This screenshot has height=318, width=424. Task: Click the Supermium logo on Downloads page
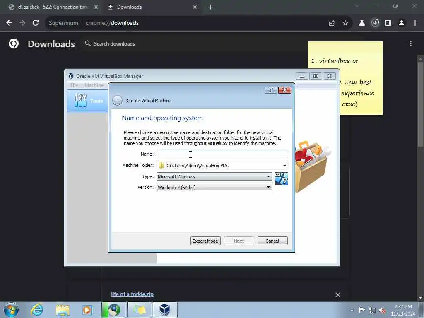pos(14,43)
